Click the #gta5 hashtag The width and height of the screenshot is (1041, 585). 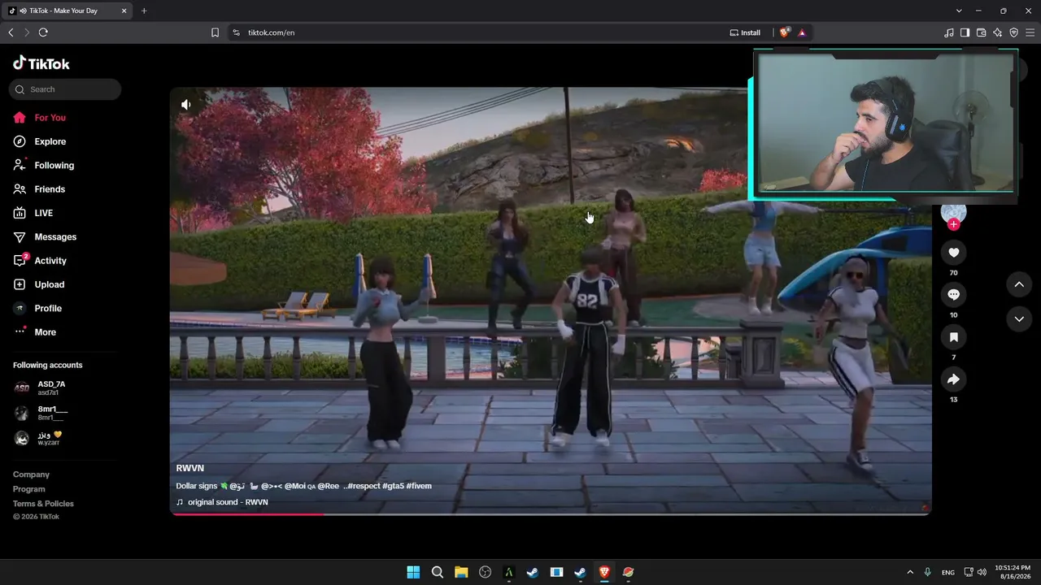click(x=393, y=486)
